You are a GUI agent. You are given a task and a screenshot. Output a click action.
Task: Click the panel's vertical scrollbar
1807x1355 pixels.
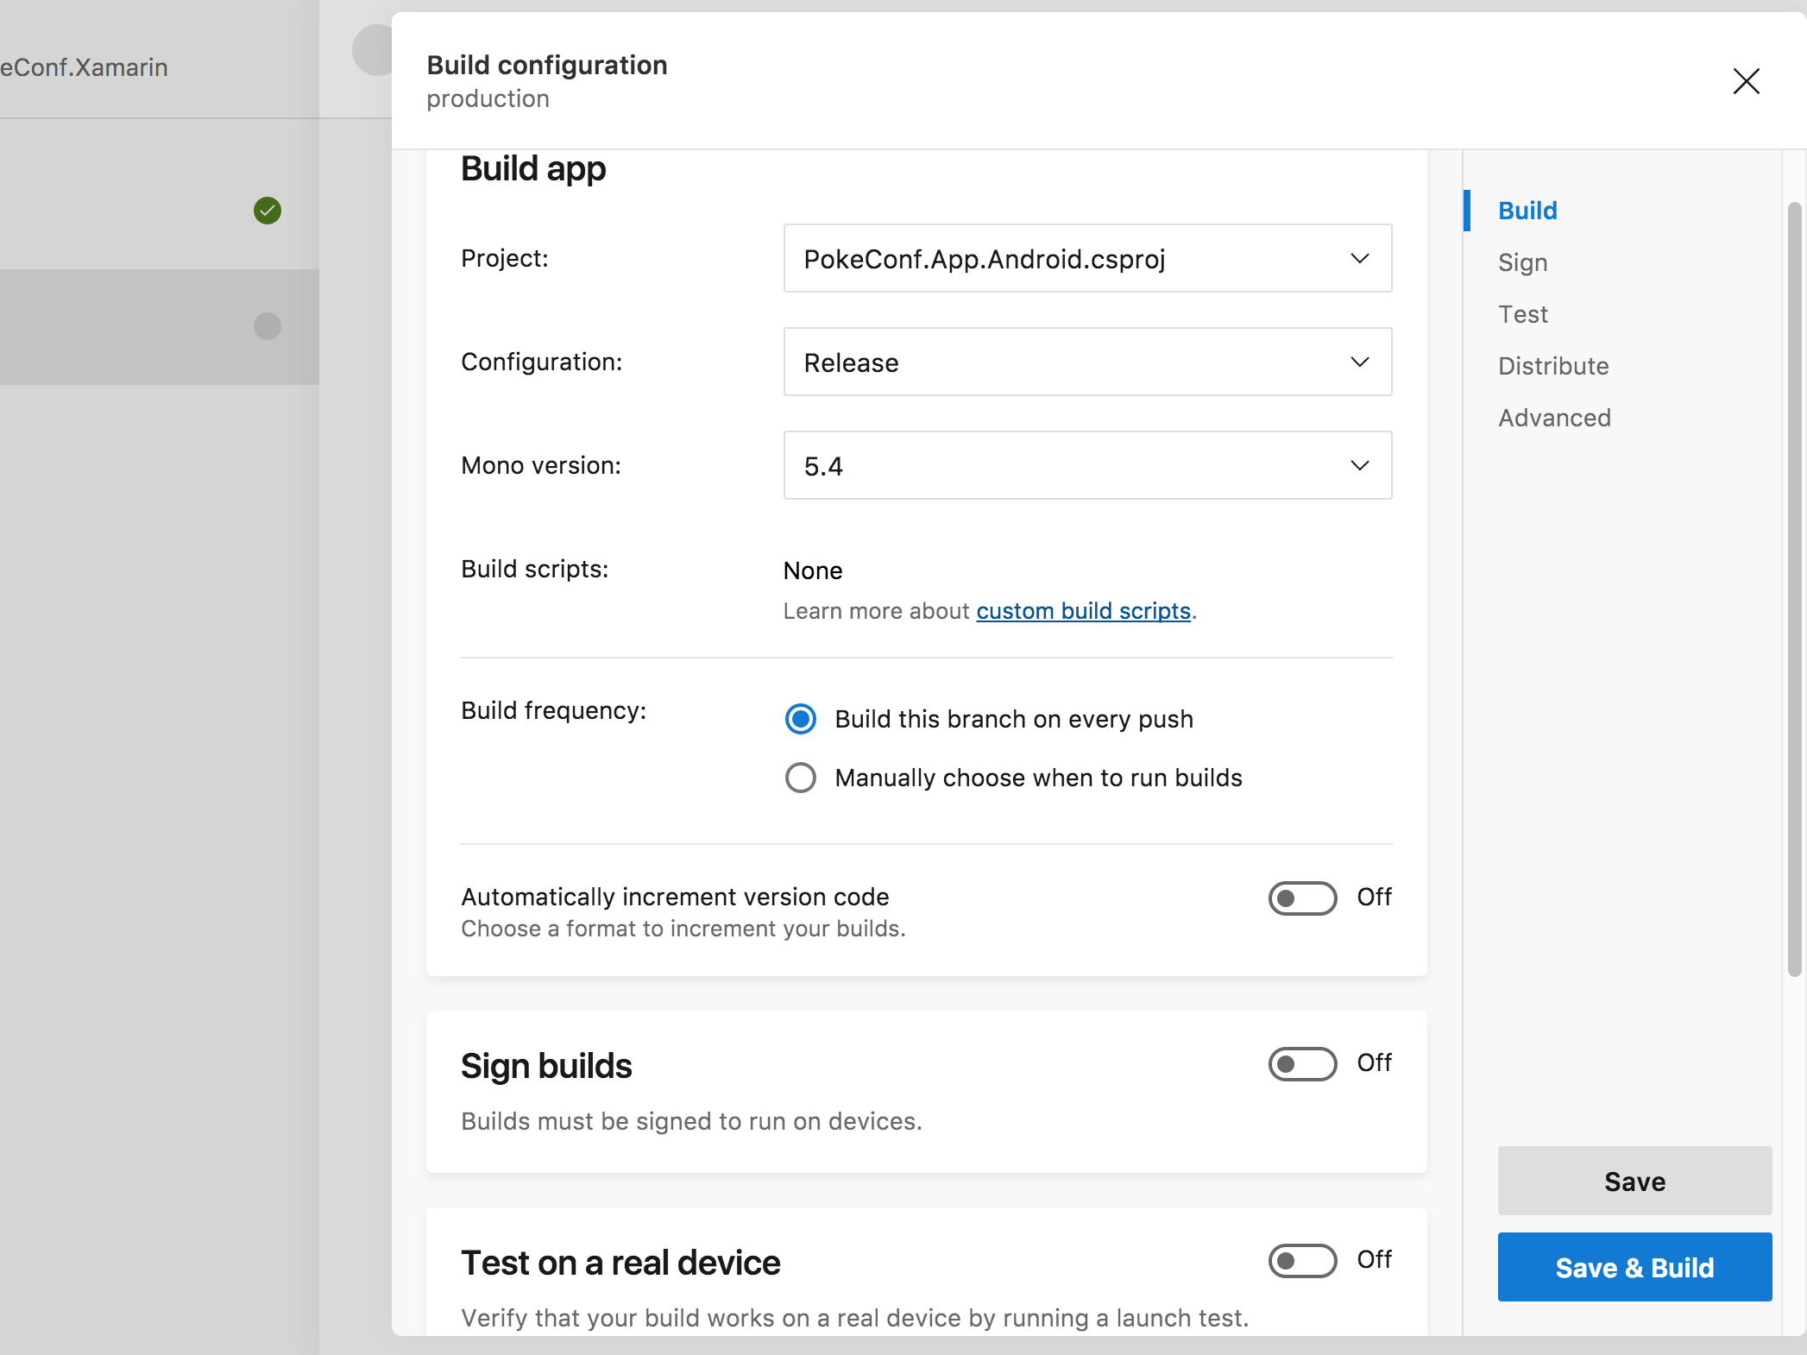(x=1794, y=589)
